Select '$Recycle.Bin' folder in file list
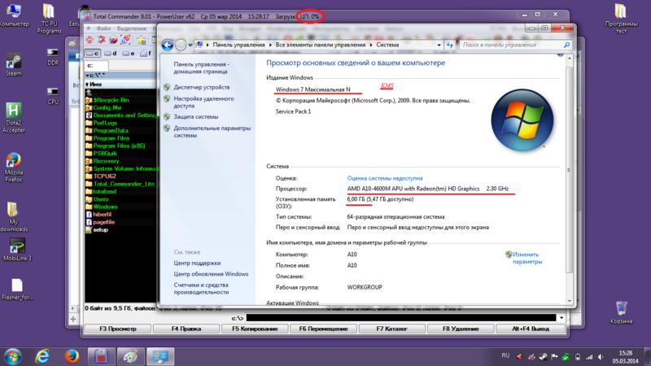The image size is (651, 366). 111,100
